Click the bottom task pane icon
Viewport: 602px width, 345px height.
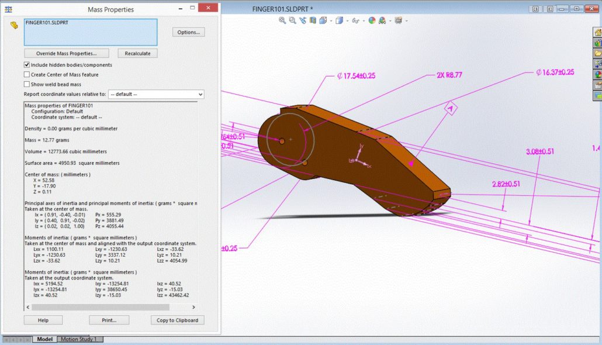coord(598,96)
